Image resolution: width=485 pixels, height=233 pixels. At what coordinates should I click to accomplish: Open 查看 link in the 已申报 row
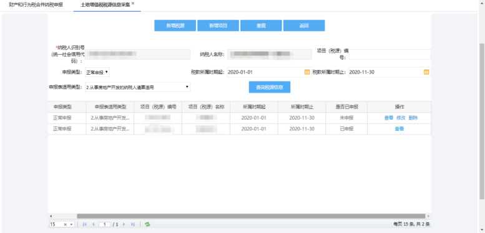pyautogui.click(x=399, y=129)
